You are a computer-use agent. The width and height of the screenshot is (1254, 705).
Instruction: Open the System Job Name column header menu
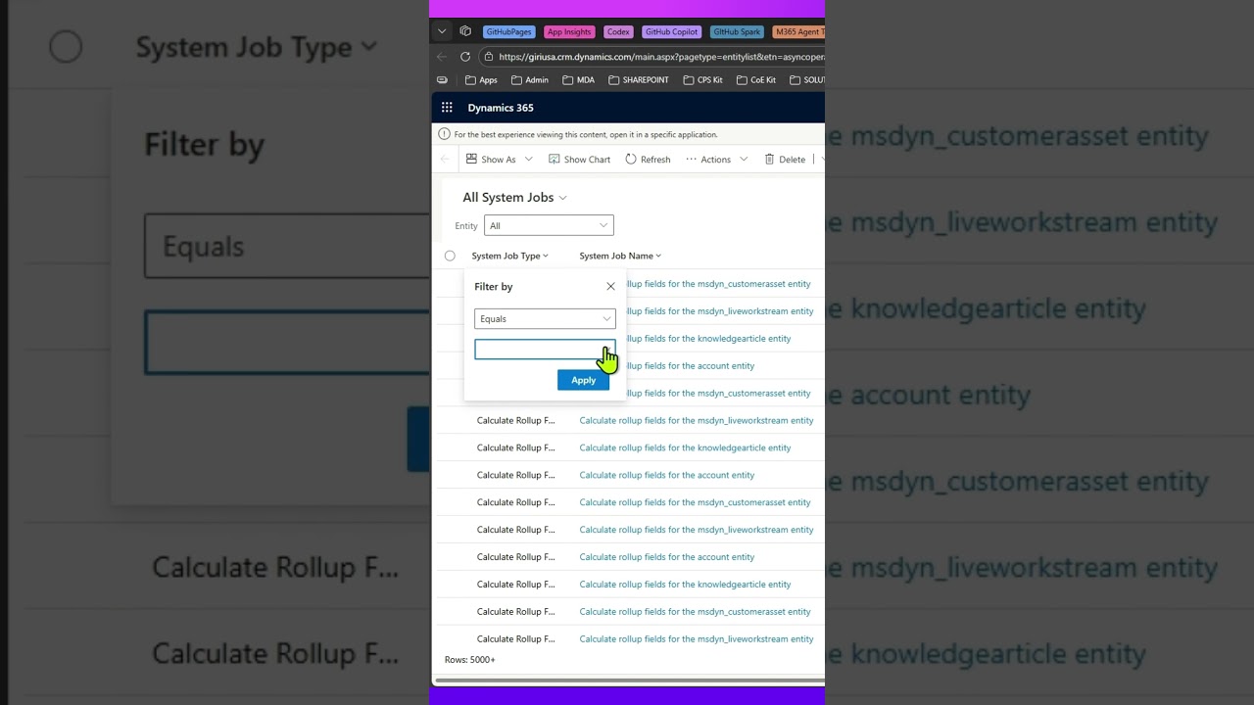pos(620,256)
